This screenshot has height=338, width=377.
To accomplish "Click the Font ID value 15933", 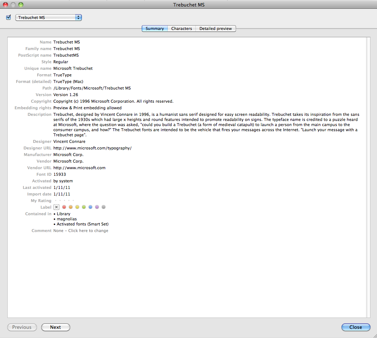I will pos(60,174).
